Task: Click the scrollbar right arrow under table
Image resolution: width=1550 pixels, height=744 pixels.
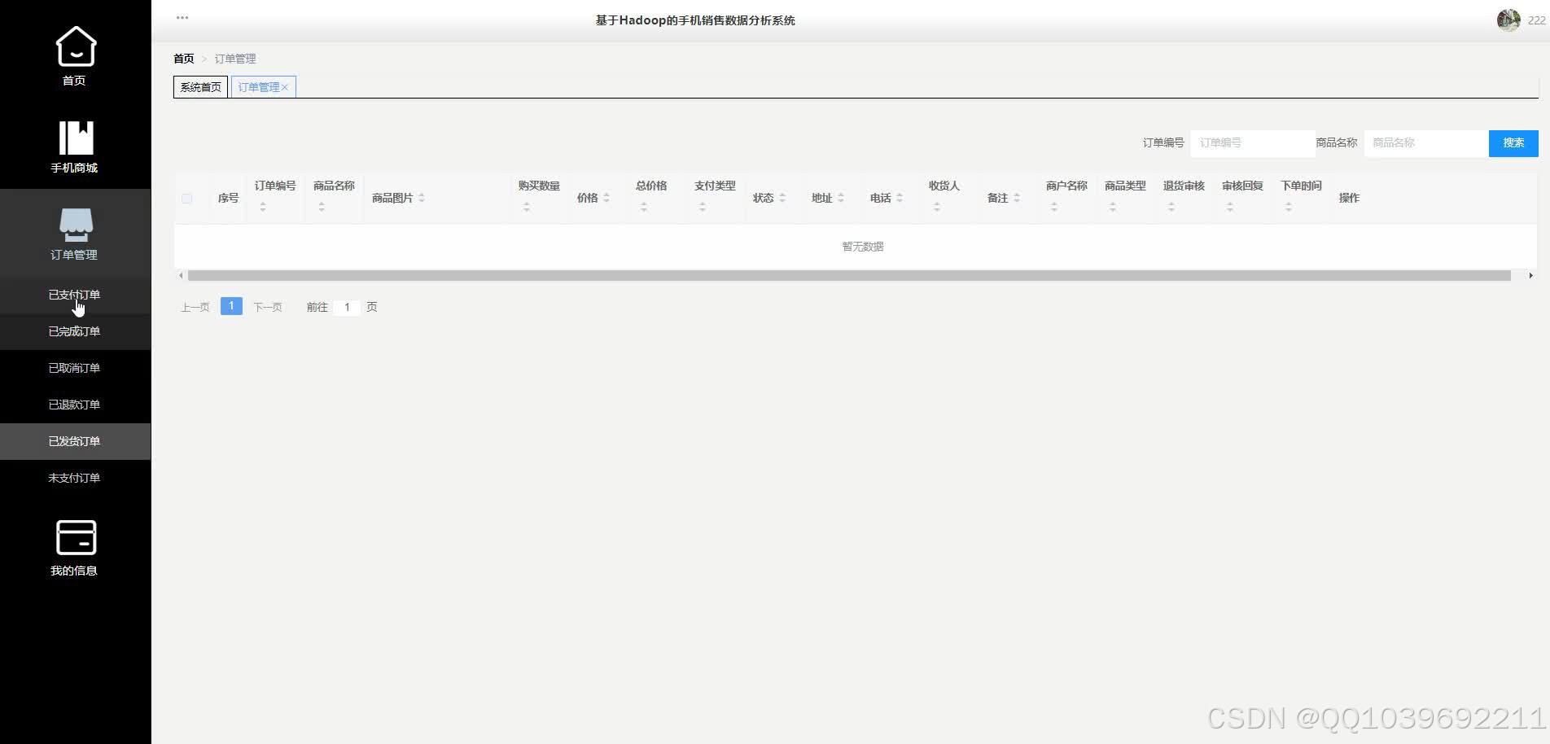Action: point(1530,275)
